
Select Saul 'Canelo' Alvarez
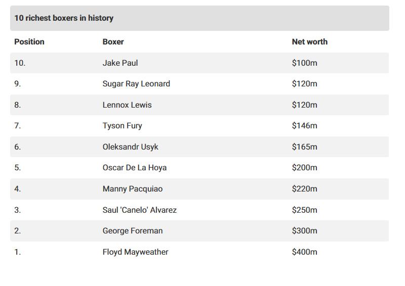click(139, 210)
